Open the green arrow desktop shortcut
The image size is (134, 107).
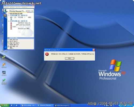pos(4,82)
